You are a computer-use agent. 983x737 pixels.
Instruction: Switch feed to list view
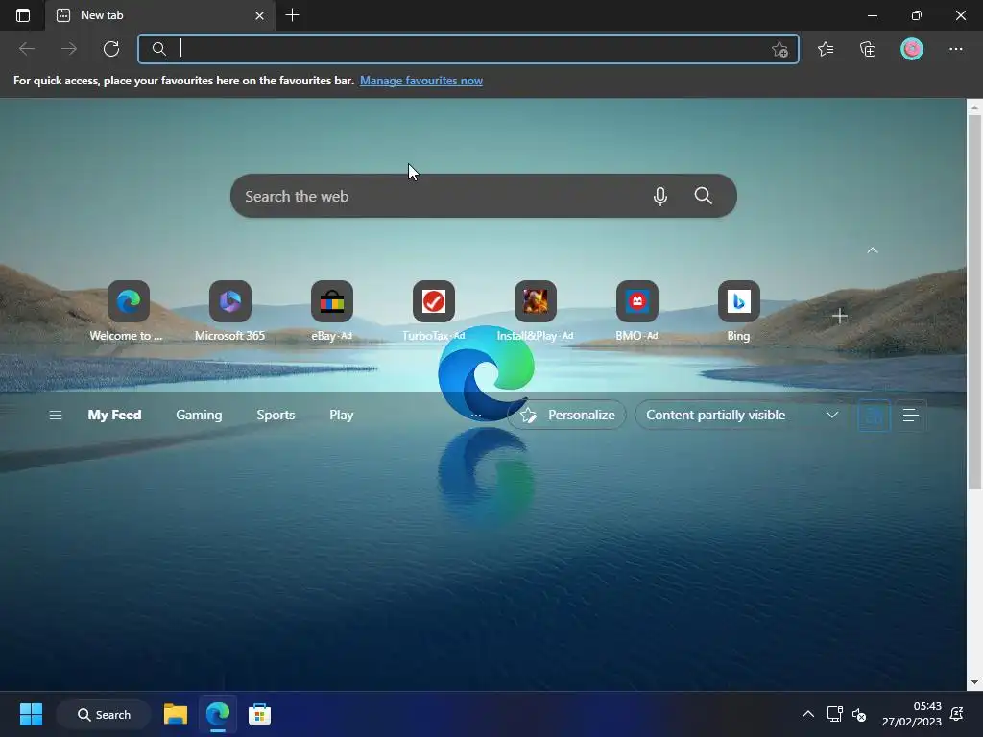[910, 415]
